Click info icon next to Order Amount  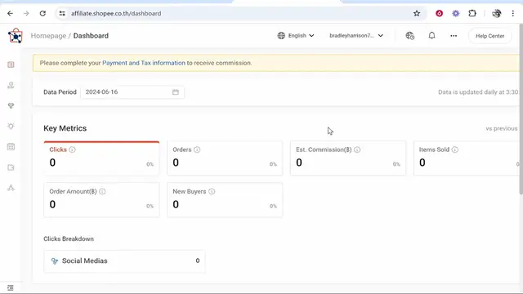(x=102, y=192)
